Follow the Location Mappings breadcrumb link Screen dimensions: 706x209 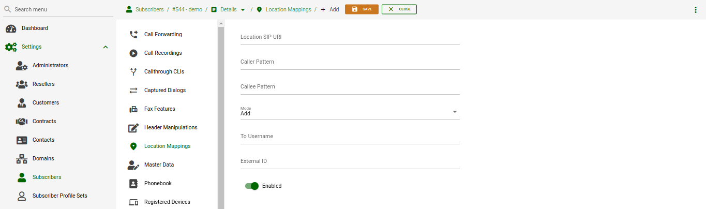coord(289,9)
